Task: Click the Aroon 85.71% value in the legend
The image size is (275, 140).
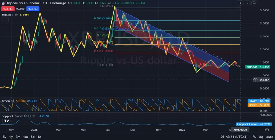Action: (32, 101)
